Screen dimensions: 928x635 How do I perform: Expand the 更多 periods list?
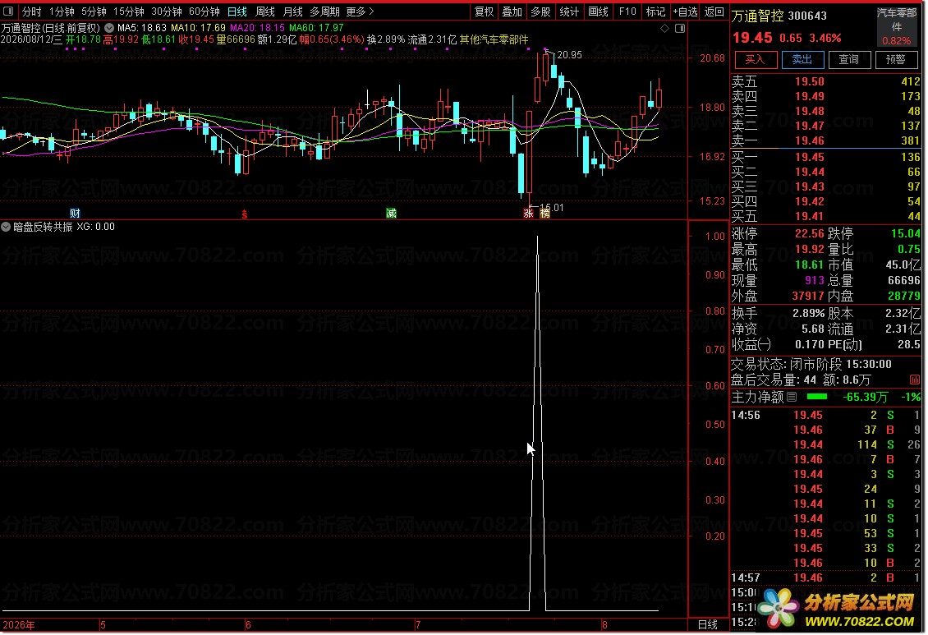[360, 12]
